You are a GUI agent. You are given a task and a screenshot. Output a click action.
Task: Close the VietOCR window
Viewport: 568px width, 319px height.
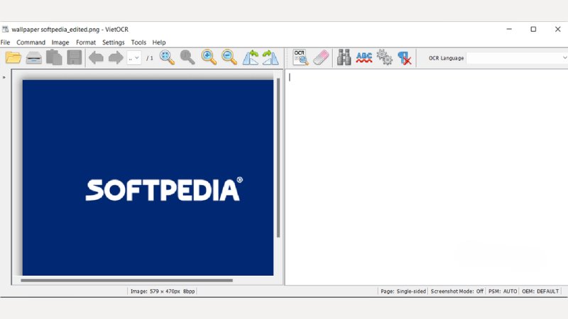(558, 29)
